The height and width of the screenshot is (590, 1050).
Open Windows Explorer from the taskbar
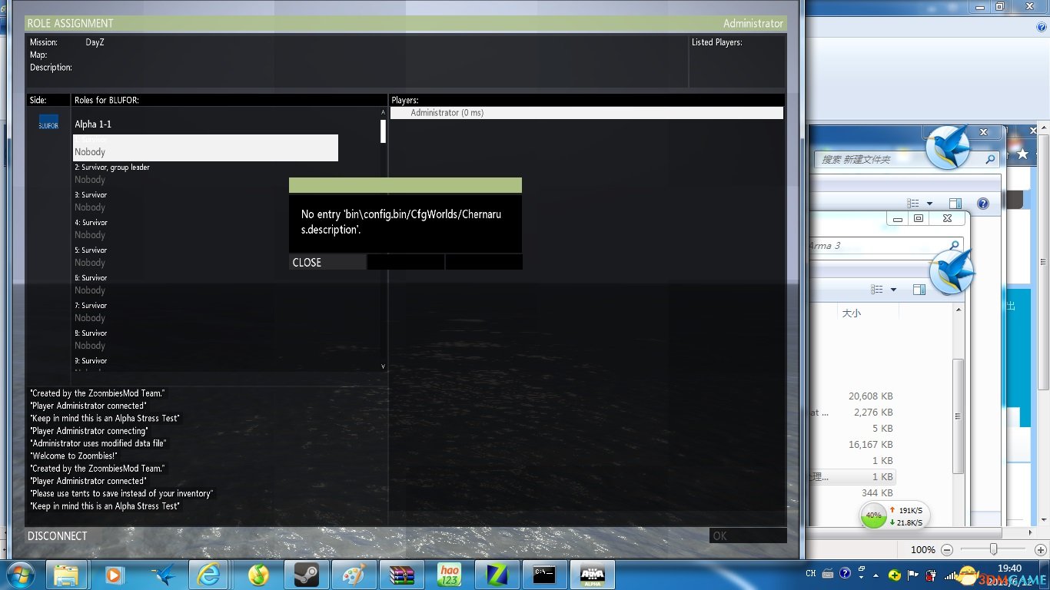[x=66, y=574]
